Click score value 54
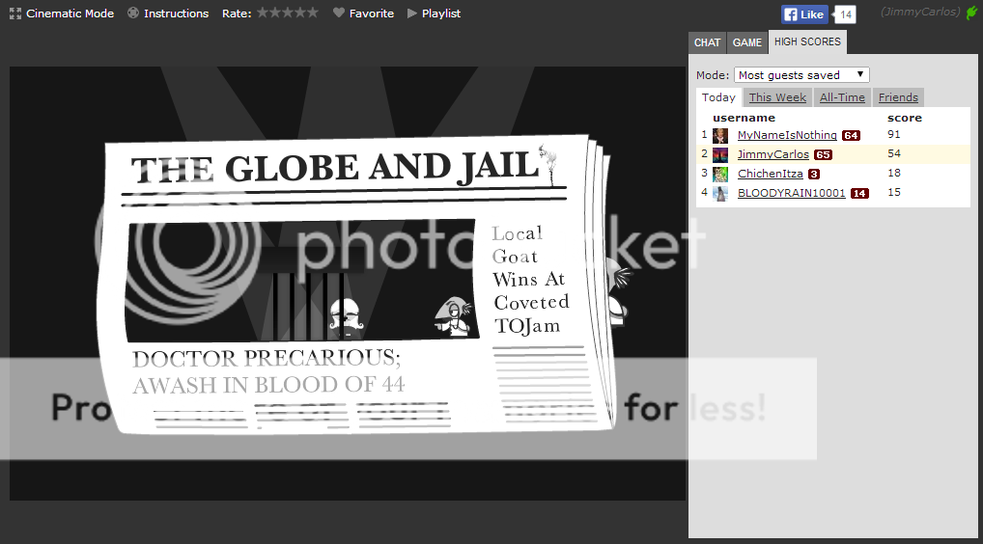 (x=894, y=154)
